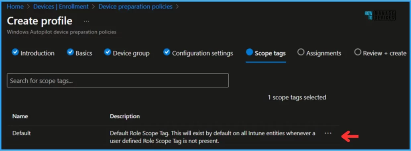Screen dimensions: 411x151
Task: Click the Basics step checkmark icon
Action: pos(70,52)
